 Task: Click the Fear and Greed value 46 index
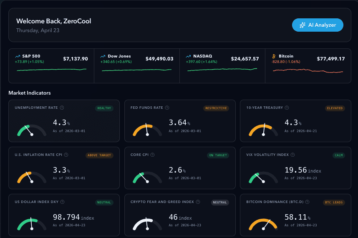tap(180, 217)
